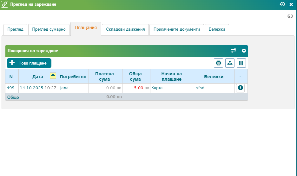Print the payments table

218,63
